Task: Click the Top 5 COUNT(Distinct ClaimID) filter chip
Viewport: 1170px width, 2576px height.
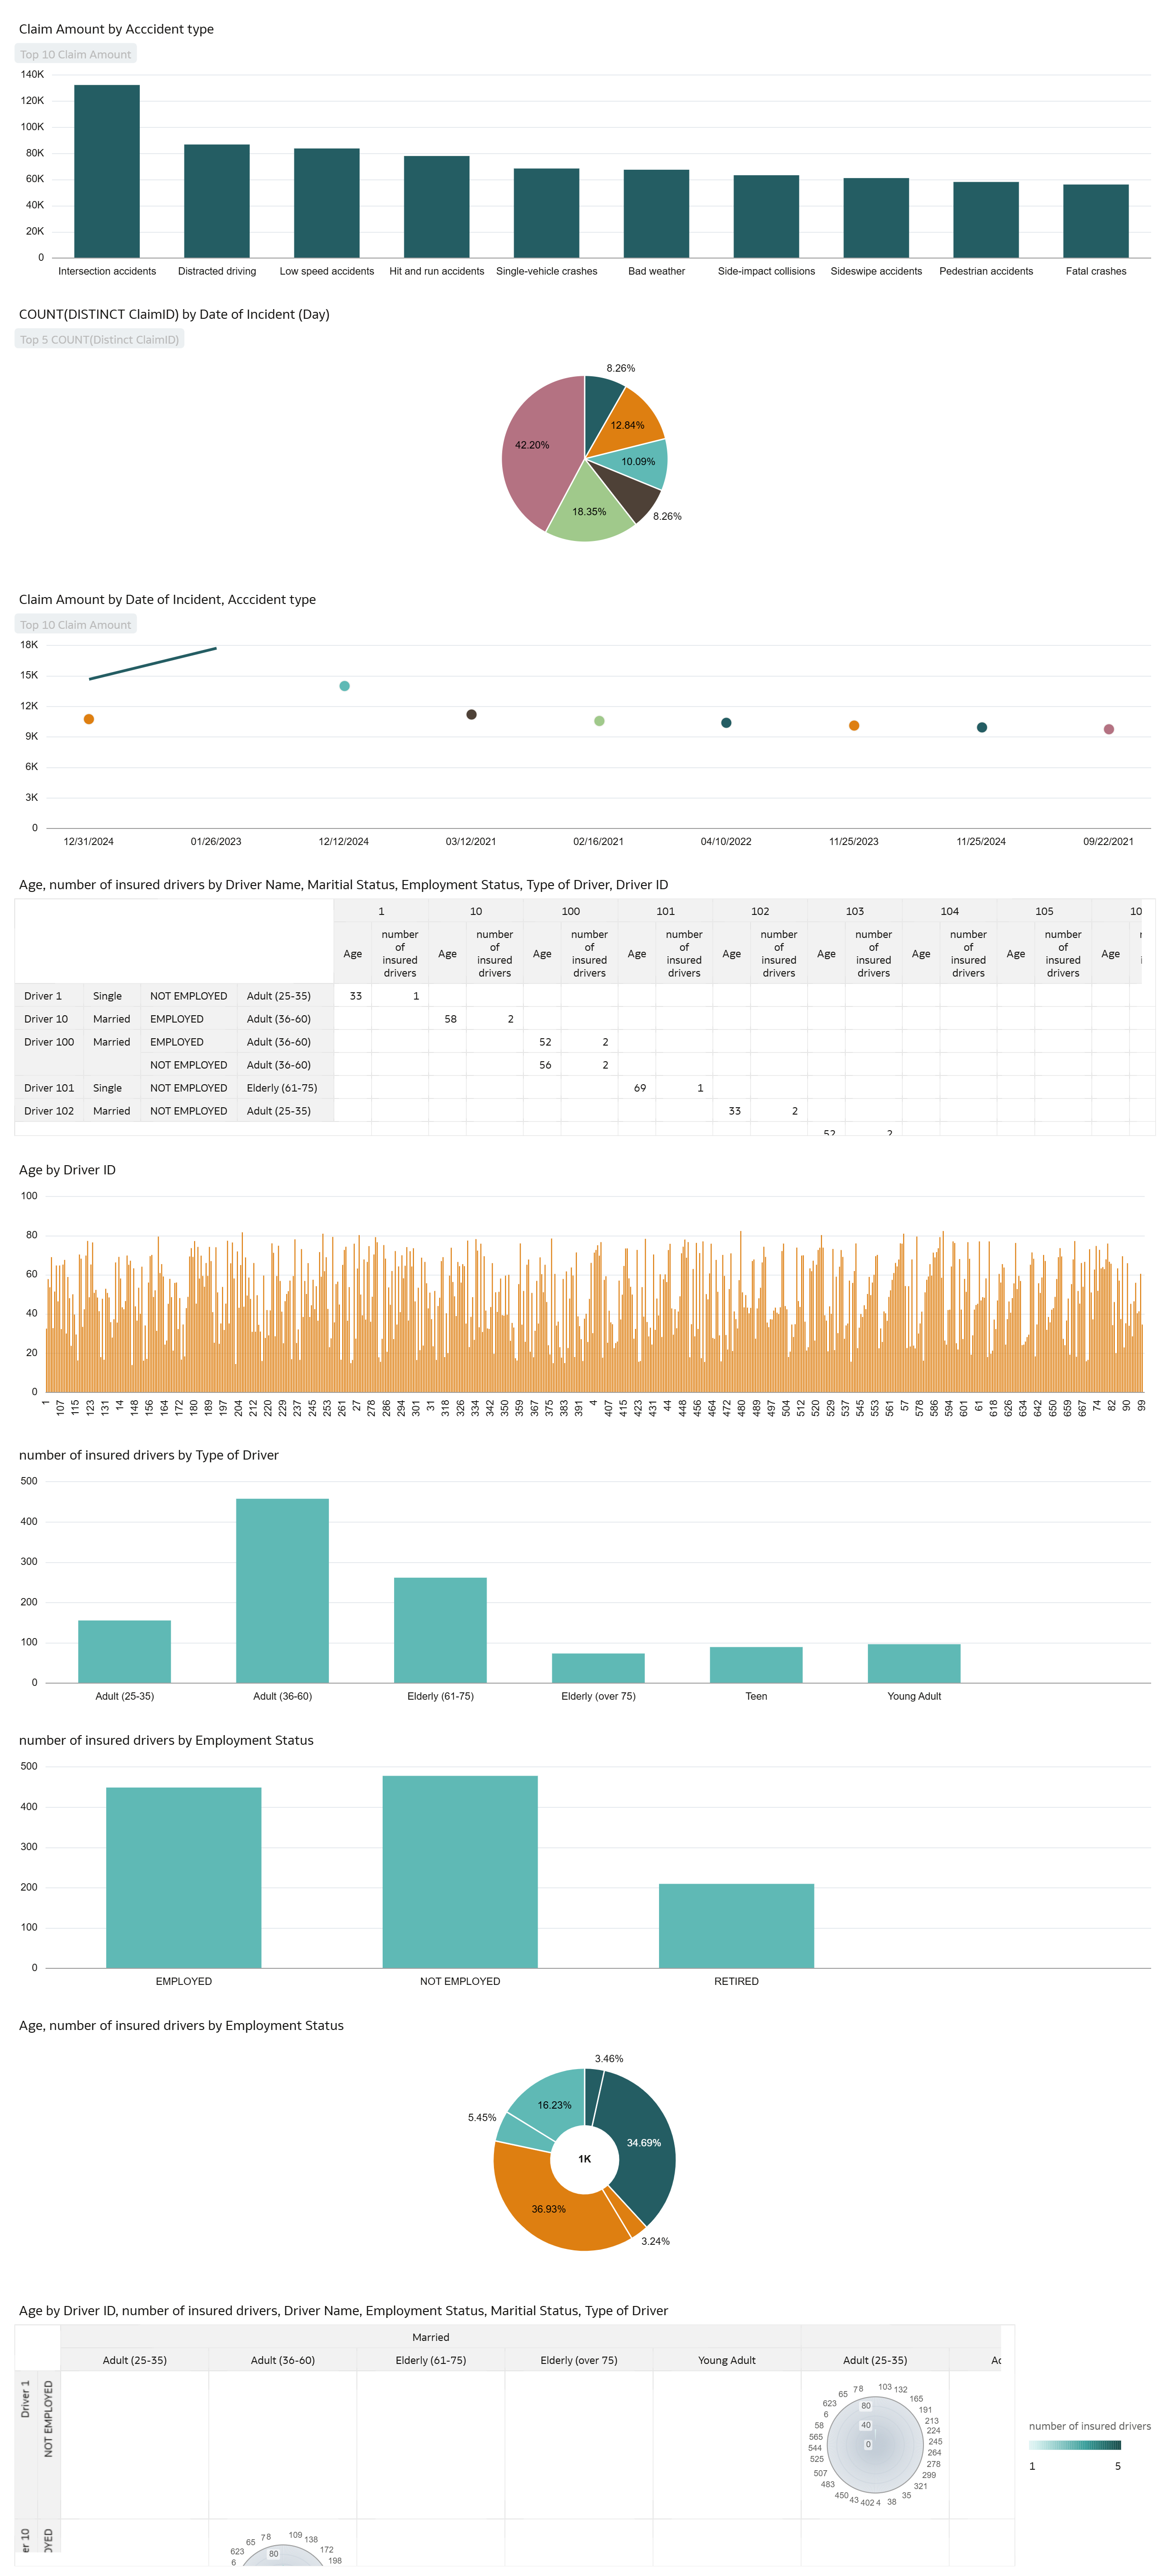Action: point(99,339)
